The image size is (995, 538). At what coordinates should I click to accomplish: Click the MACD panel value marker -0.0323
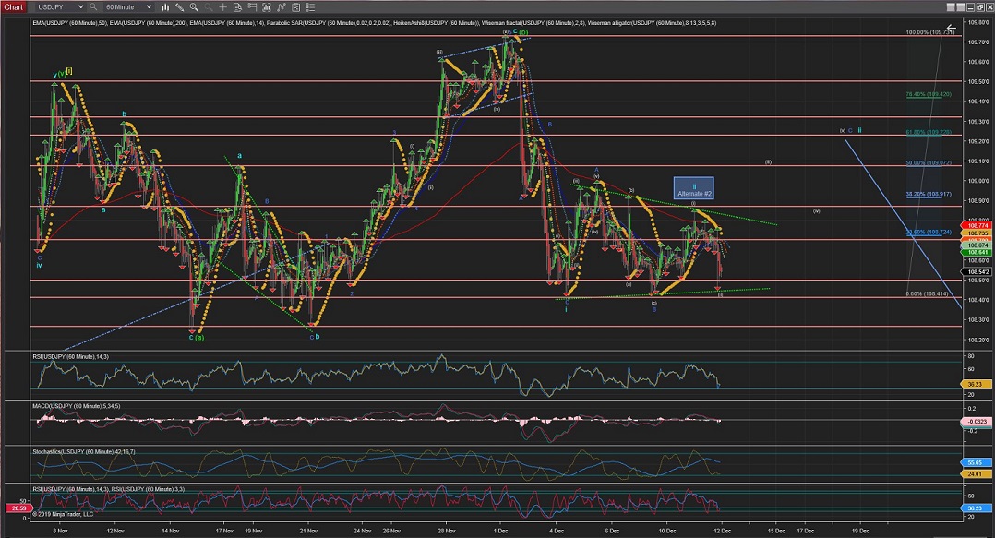[x=976, y=422]
